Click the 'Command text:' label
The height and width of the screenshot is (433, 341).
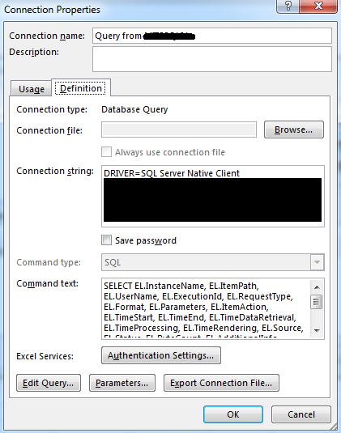point(47,283)
